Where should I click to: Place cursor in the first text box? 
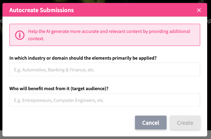(x=104, y=70)
